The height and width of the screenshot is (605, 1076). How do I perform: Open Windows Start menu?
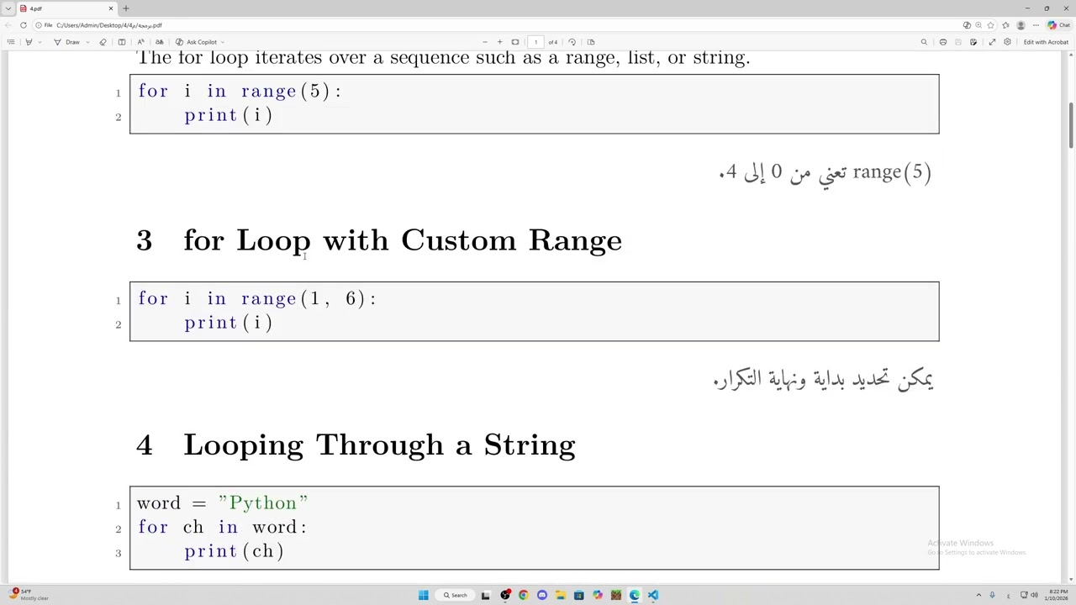424,595
